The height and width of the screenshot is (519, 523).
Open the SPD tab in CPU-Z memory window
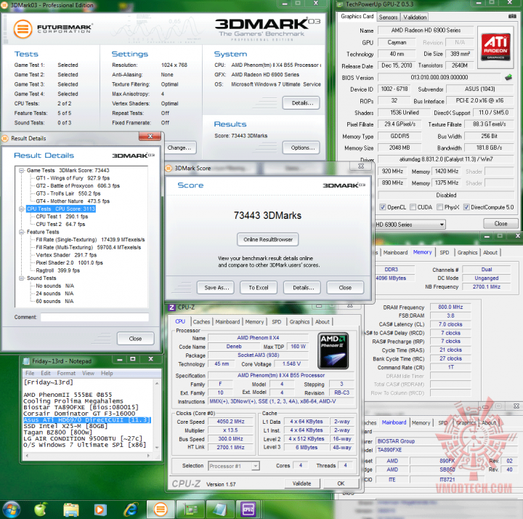coord(444,253)
